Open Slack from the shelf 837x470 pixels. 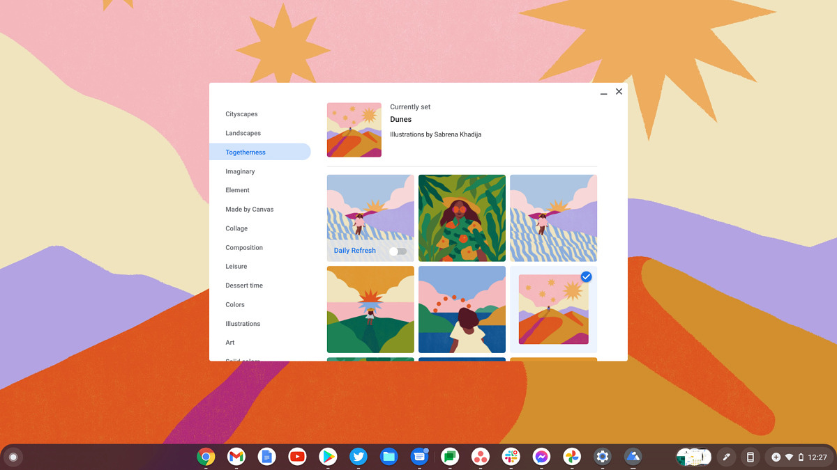511,457
